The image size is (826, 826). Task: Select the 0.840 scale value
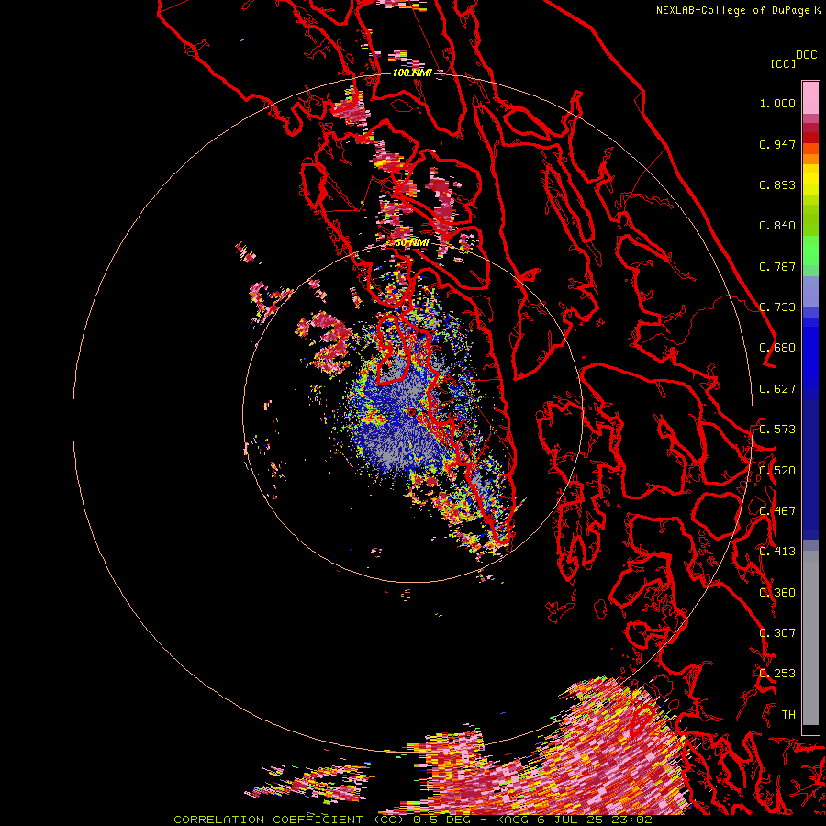777,226
